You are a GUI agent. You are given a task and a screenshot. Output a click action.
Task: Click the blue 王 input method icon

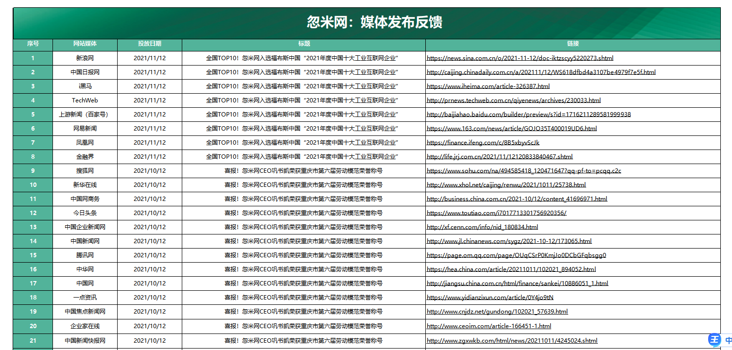tap(715, 340)
